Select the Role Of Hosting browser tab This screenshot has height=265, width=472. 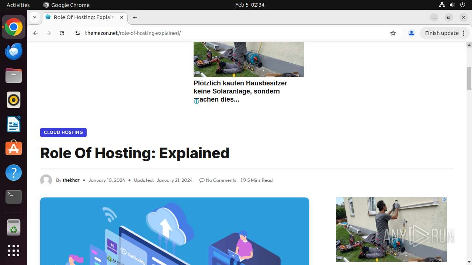pos(85,17)
